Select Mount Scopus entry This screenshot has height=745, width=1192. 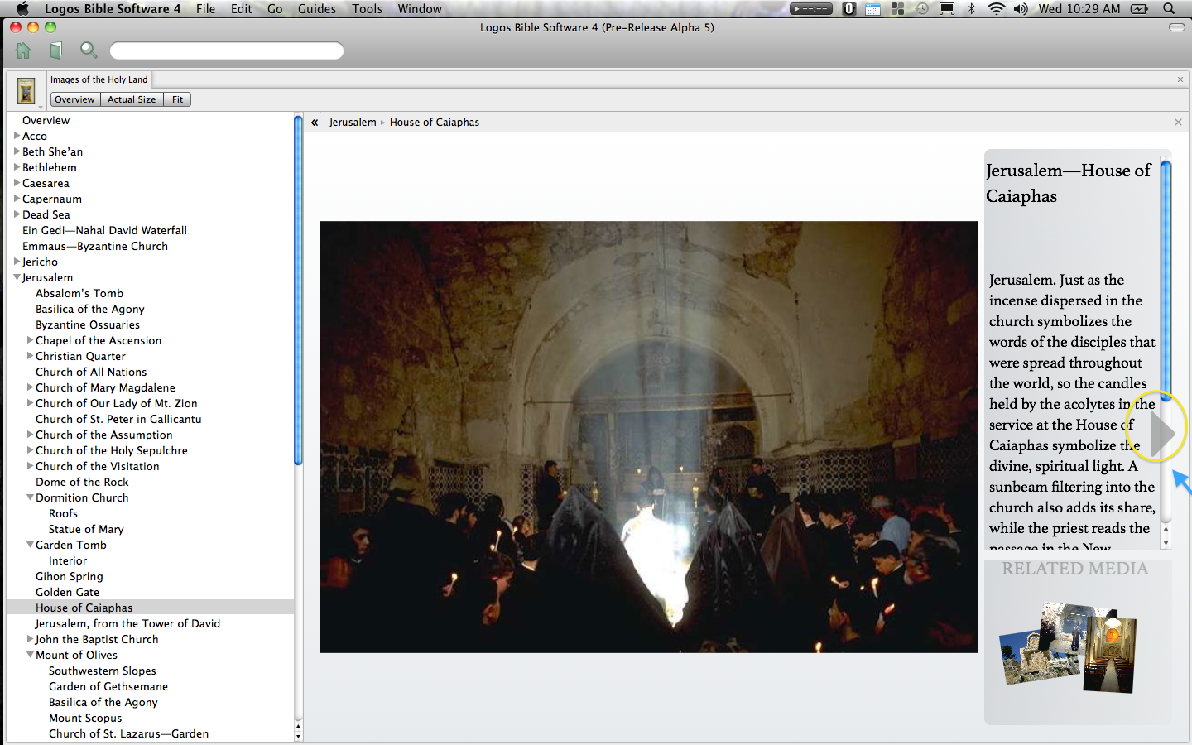point(85,719)
